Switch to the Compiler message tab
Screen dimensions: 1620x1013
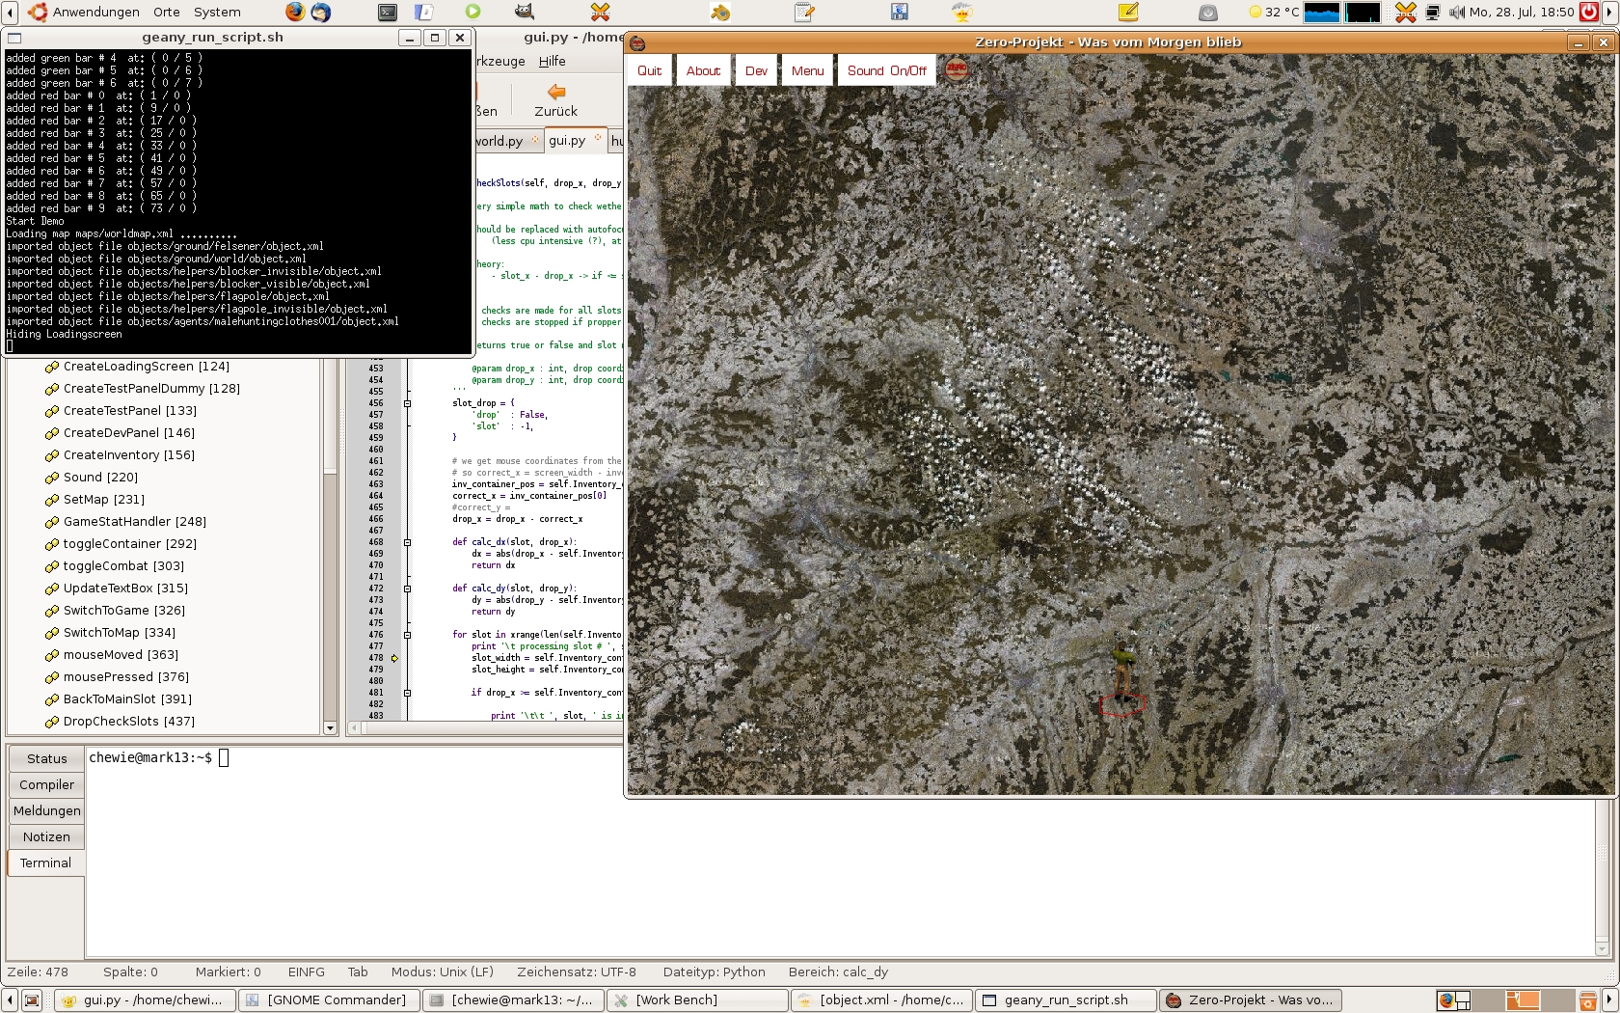click(46, 784)
